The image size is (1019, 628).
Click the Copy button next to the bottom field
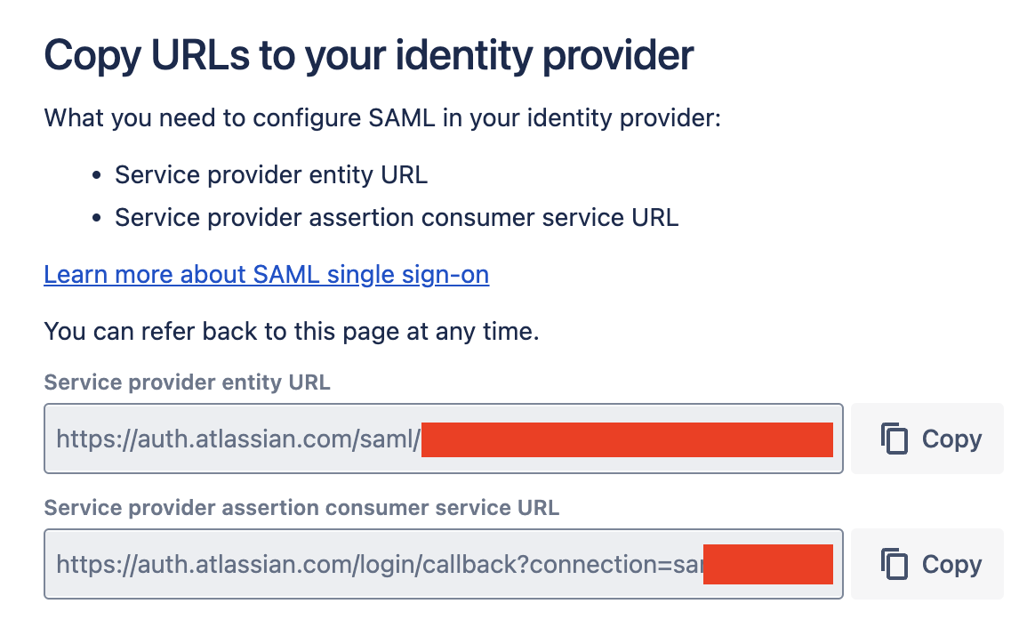pos(927,563)
